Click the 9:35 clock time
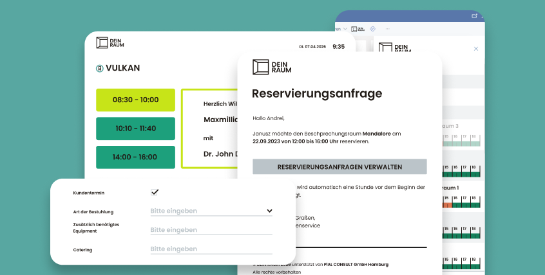Screen dimensions: 545x275 click(339, 46)
